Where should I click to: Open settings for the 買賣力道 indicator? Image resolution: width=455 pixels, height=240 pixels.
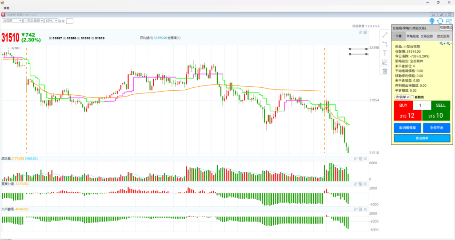coord(356,184)
